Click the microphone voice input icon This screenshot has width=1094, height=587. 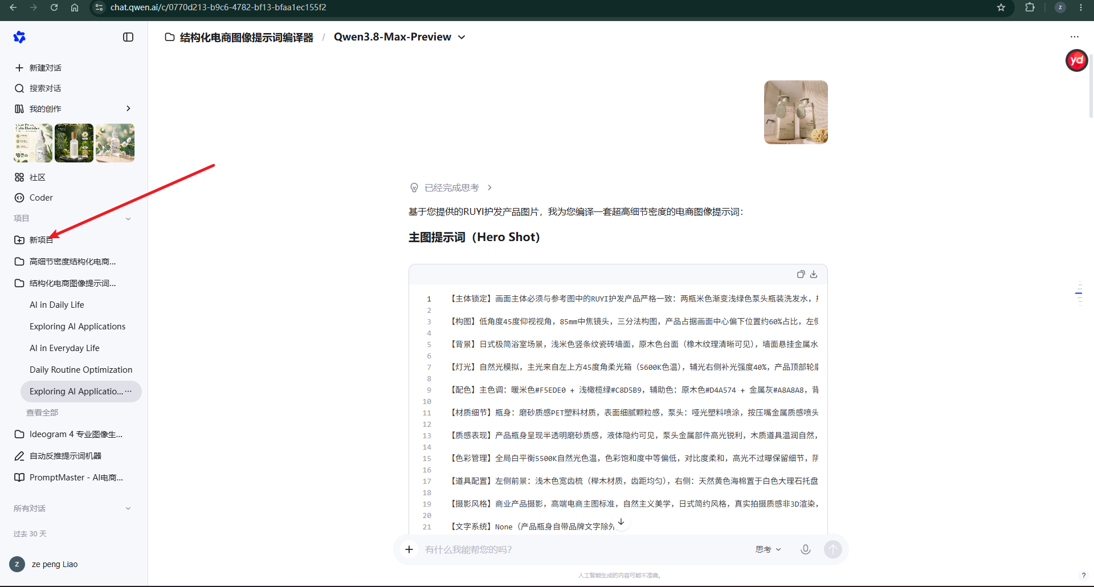coord(806,549)
